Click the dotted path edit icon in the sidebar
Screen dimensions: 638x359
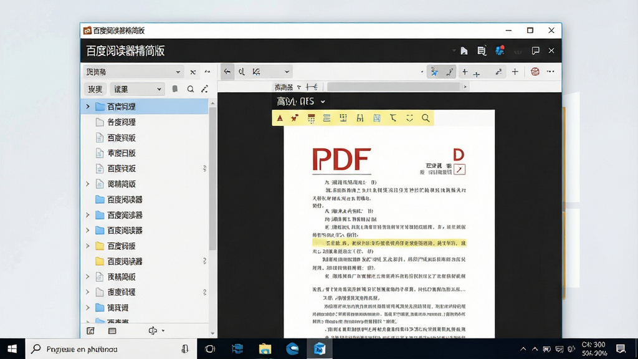204,89
